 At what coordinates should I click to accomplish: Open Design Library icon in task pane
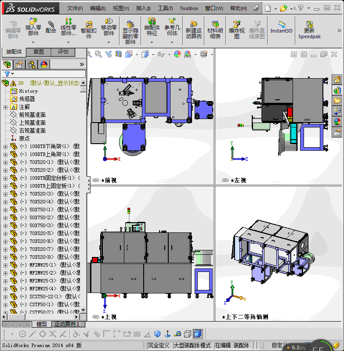click(x=337, y=90)
